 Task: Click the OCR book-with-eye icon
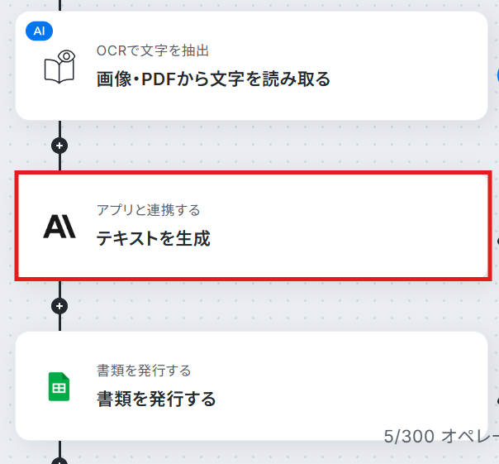(x=59, y=67)
